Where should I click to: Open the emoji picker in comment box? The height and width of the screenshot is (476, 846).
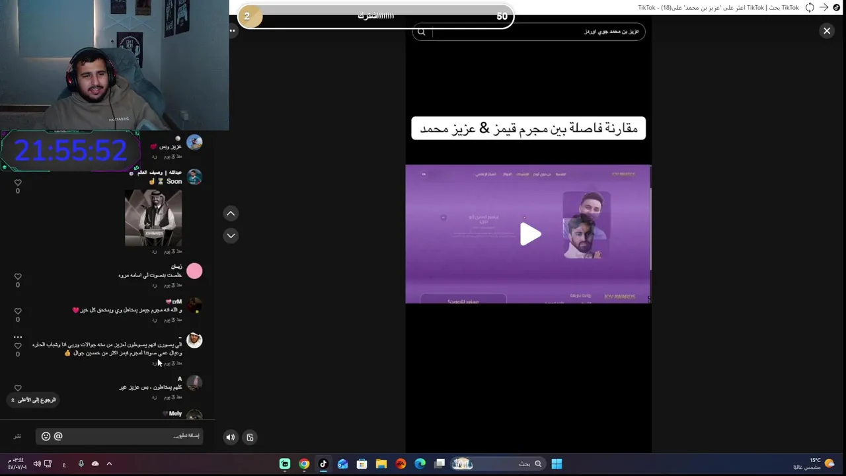click(x=46, y=436)
